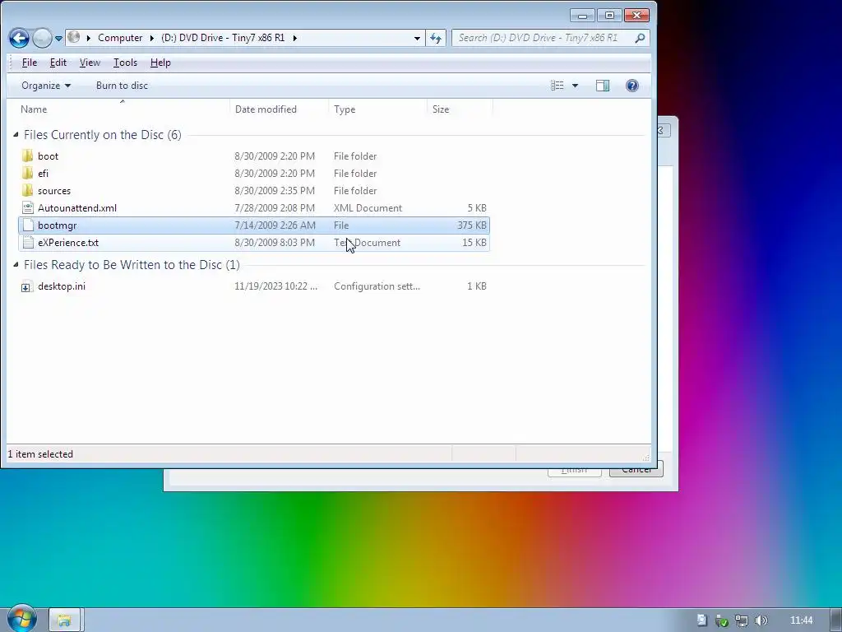Click the 375 KB size of bootmgr

(472, 225)
